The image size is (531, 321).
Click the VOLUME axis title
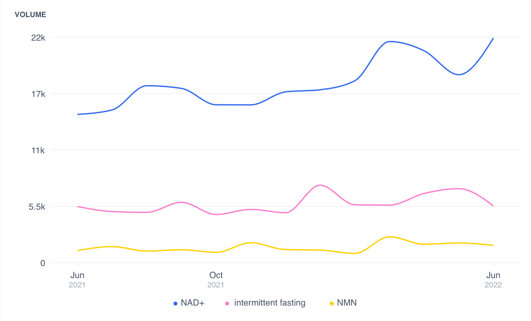[31, 14]
